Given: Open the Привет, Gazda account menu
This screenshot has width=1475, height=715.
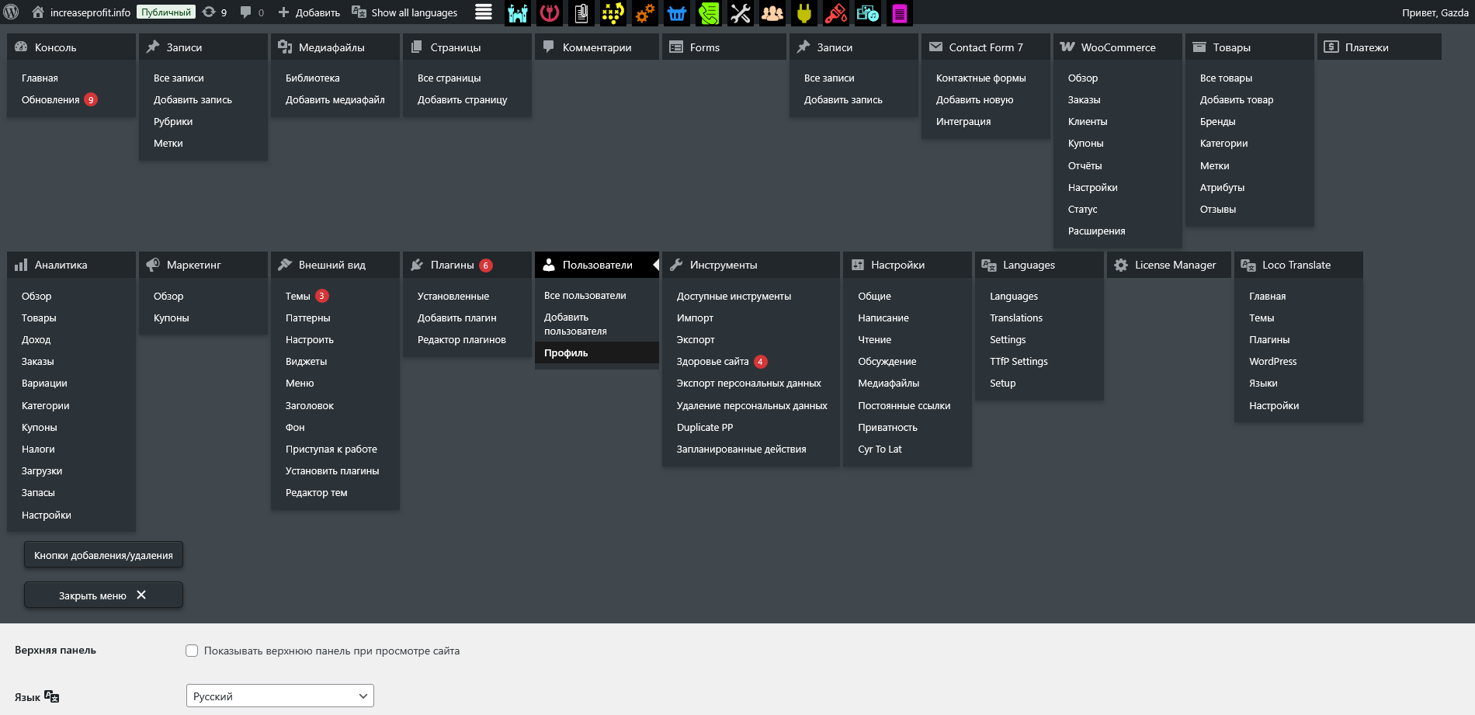Looking at the screenshot, I should tap(1435, 12).
